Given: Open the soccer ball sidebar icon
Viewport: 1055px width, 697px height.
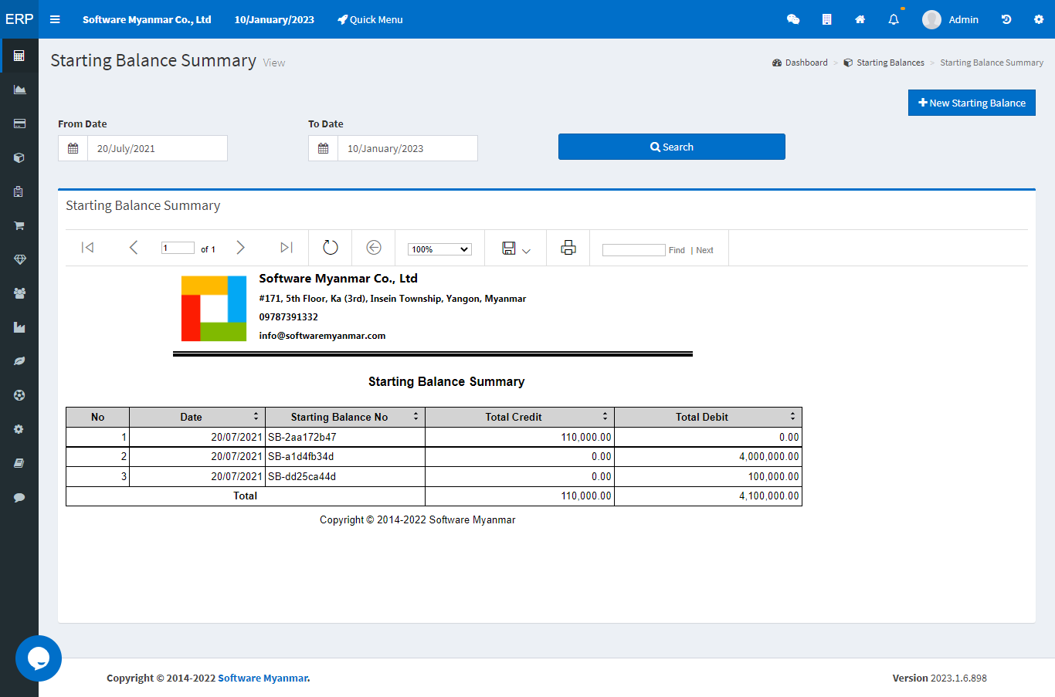Looking at the screenshot, I should 19,395.
